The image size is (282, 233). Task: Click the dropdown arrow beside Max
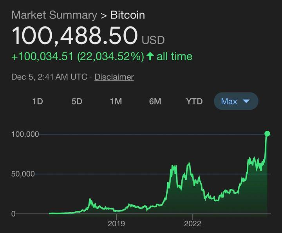pyautogui.click(x=246, y=101)
